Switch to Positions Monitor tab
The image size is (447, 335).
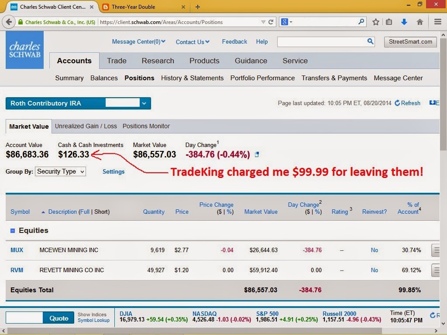pos(146,126)
